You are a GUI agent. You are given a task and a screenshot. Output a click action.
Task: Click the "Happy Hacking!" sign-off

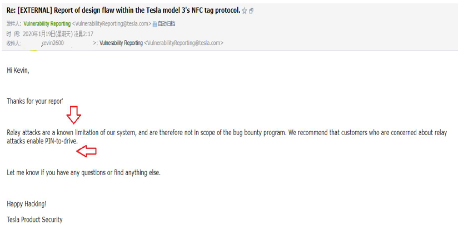[x=27, y=204]
